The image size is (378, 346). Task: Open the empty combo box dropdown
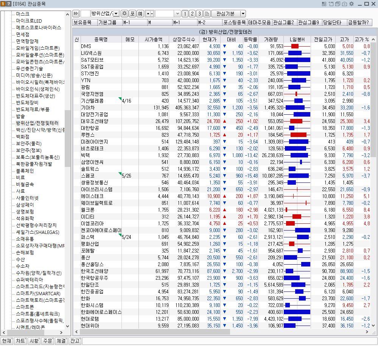177,14
